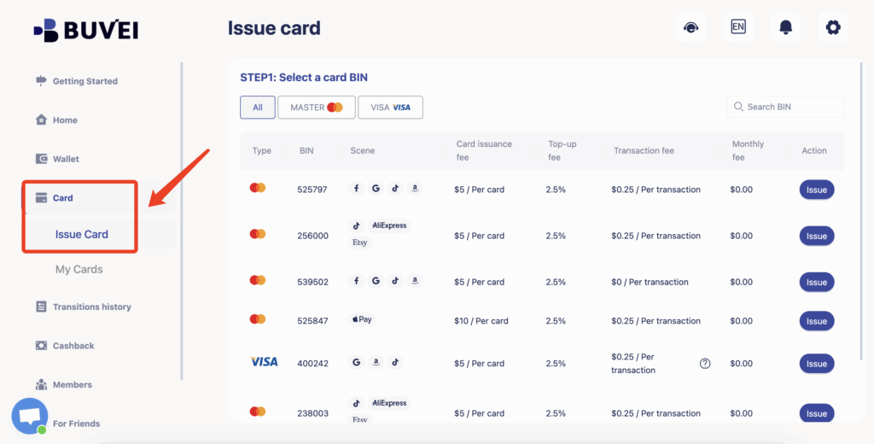This screenshot has width=874, height=444.
Task: Open the notifications bell
Action: click(x=785, y=27)
